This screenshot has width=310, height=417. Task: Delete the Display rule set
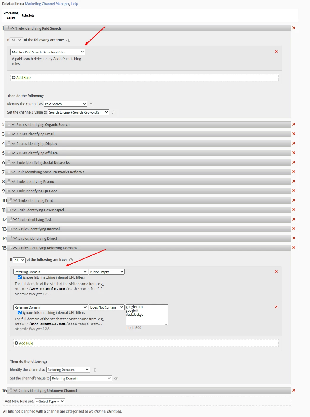coord(294,143)
